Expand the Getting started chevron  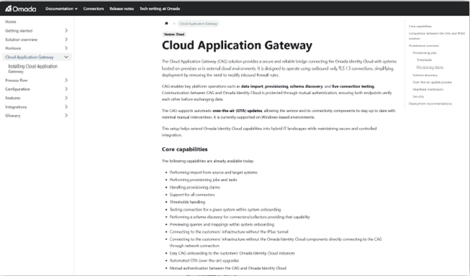click(x=66, y=31)
